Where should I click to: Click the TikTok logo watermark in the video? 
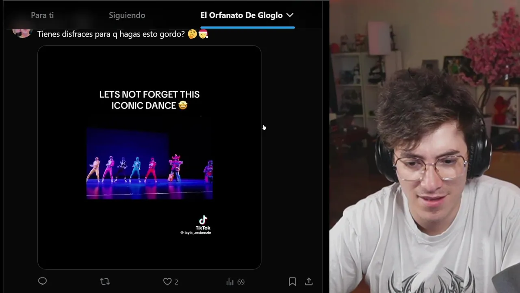point(203,220)
